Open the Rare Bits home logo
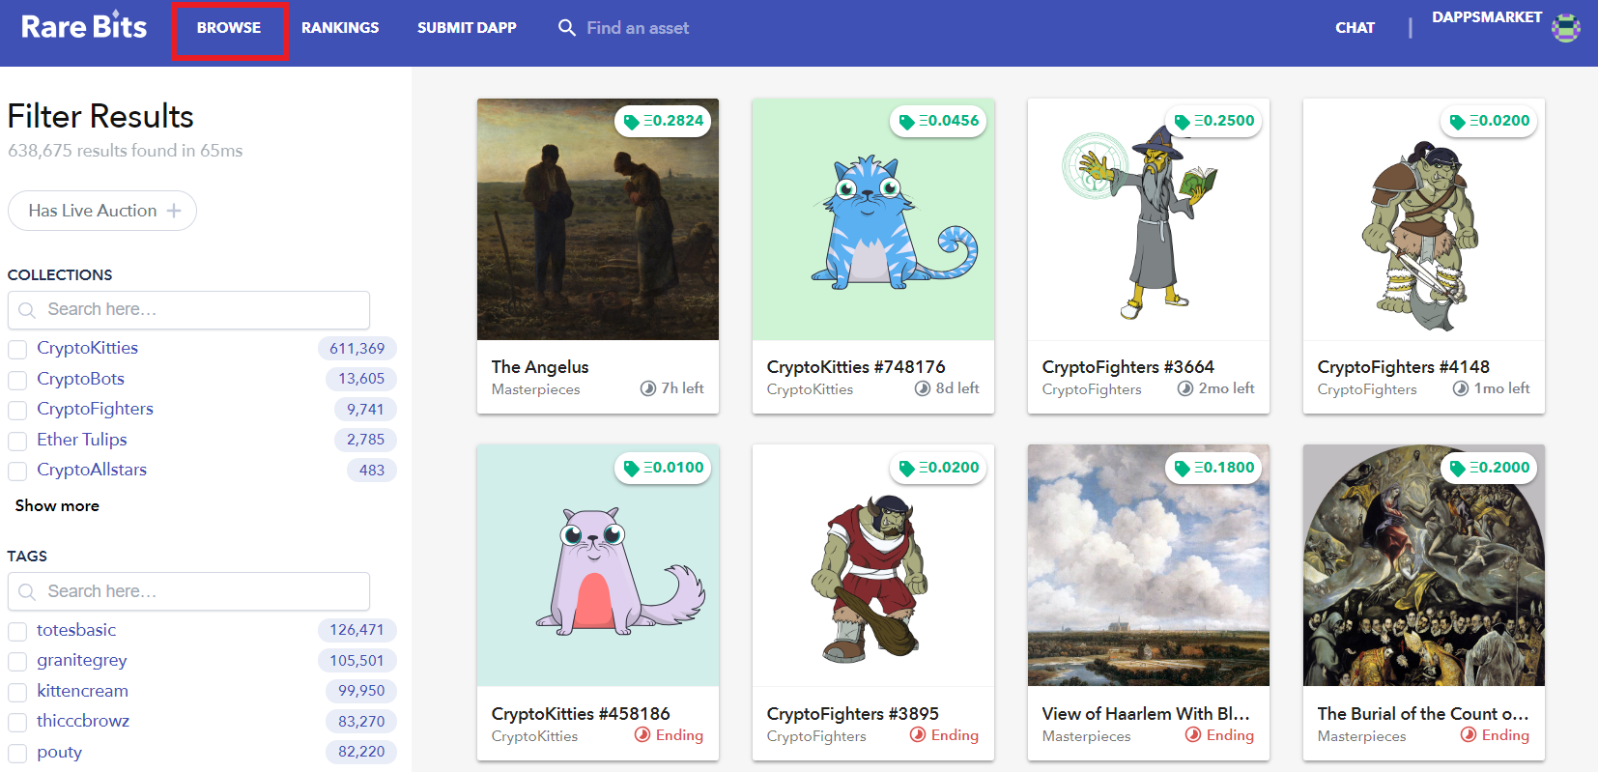 84,27
